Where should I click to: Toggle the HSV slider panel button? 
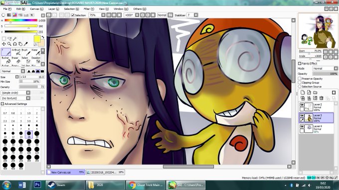pyautogui.click(x=14, y=15)
